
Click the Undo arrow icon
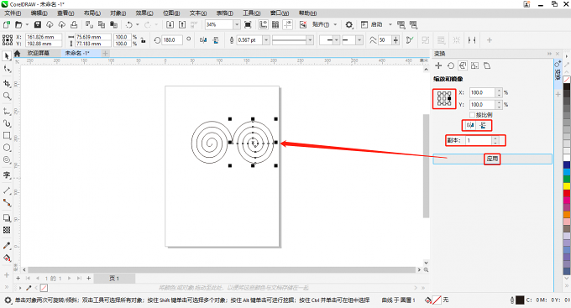tap(129, 24)
